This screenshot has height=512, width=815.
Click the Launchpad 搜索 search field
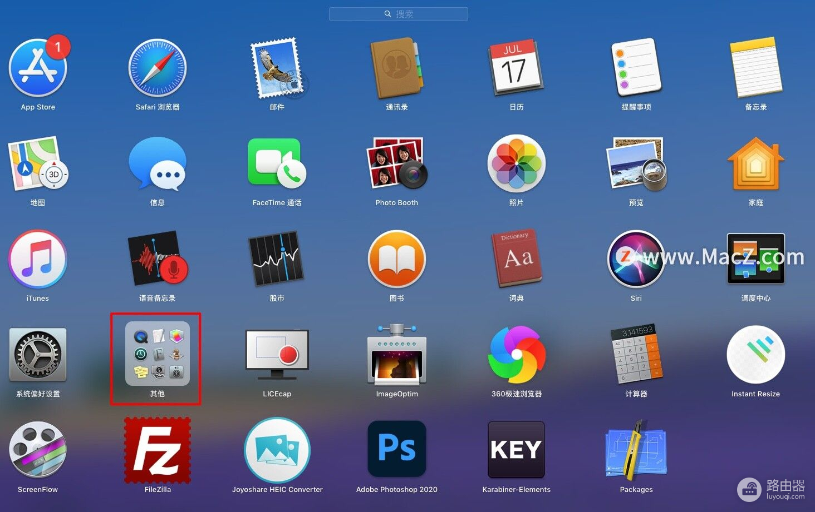point(399,14)
